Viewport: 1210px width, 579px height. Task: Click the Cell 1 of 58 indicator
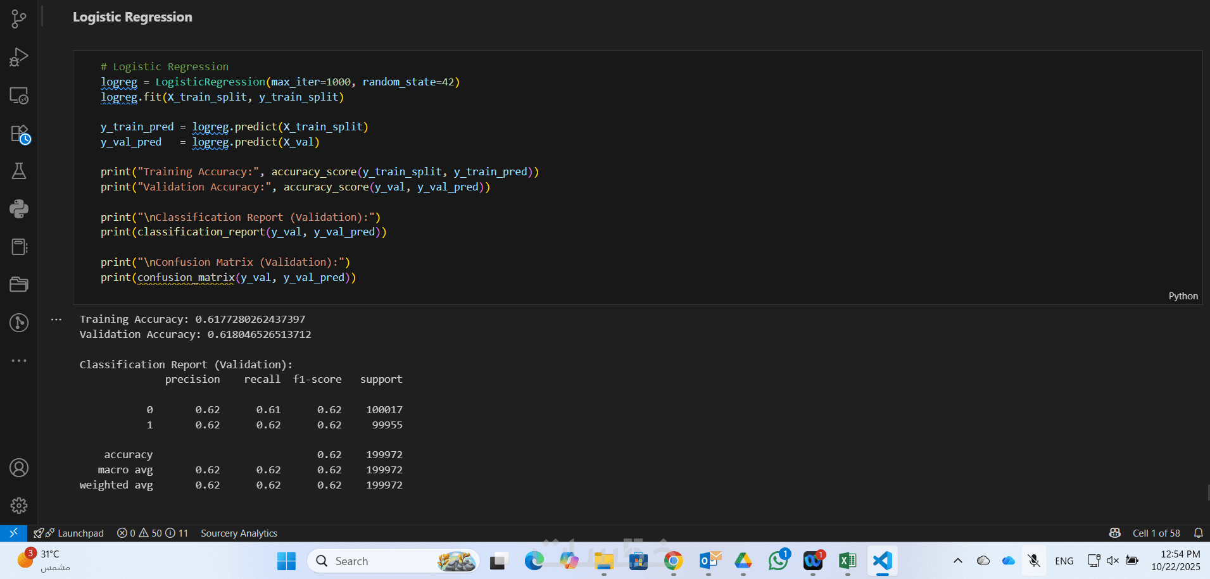click(1156, 533)
